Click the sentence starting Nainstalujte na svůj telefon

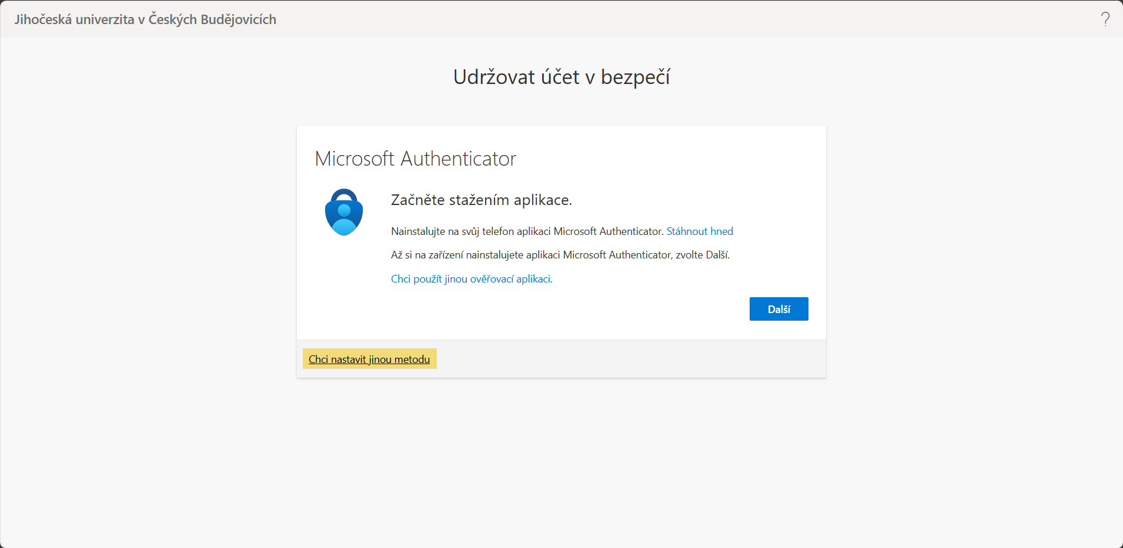tap(527, 231)
